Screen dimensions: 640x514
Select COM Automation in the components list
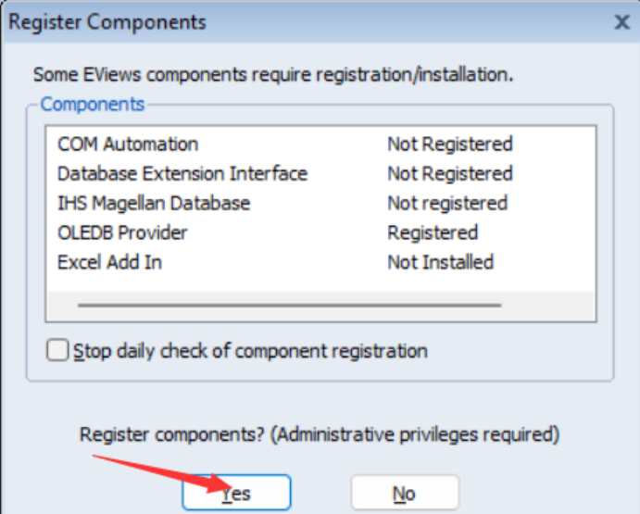[x=128, y=144]
